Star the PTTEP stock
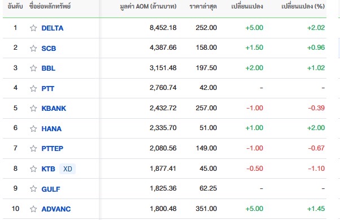Viewport: 340px width, 220px height. coord(33,148)
